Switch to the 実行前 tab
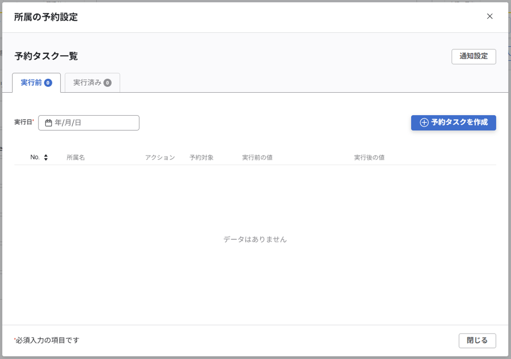Screen dimensions: 511x359 (31, 83)
